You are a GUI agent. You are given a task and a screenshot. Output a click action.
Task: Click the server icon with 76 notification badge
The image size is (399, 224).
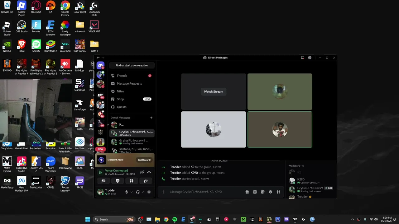coord(100,114)
